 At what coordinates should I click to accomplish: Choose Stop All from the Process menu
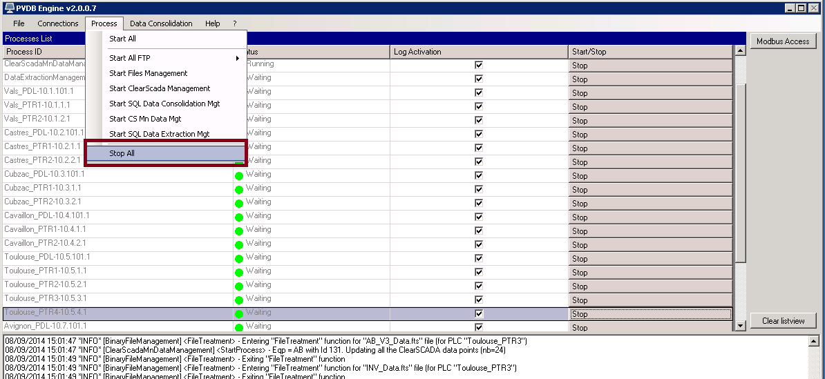165,153
